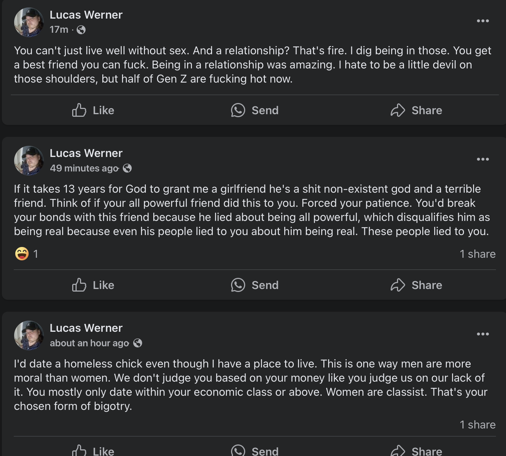506x456 pixels.
Task: Like the 17m post about relationships
Action: [x=93, y=110]
